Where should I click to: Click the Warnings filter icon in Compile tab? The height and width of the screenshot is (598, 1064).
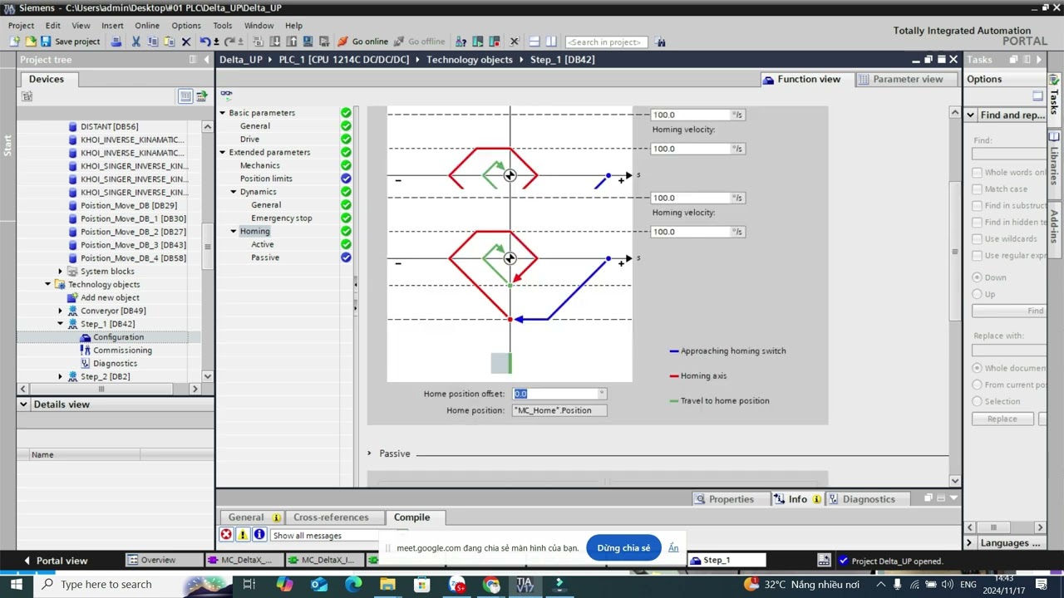(243, 535)
